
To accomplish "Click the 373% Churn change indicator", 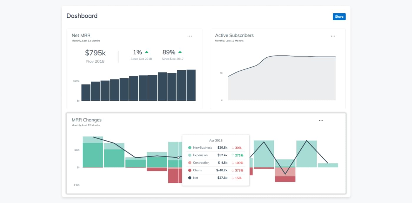I will pos(237,170).
